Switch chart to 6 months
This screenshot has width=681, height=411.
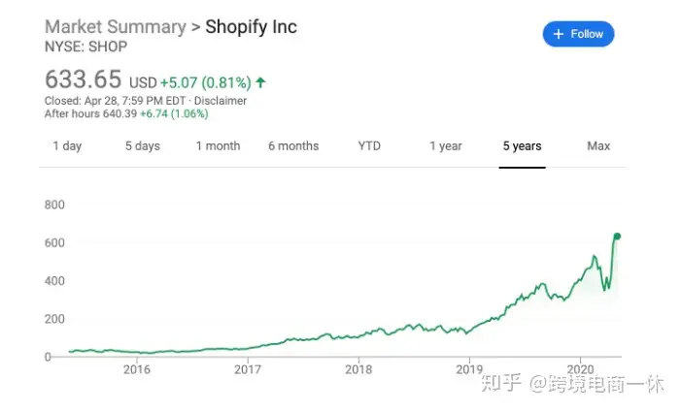click(x=293, y=146)
